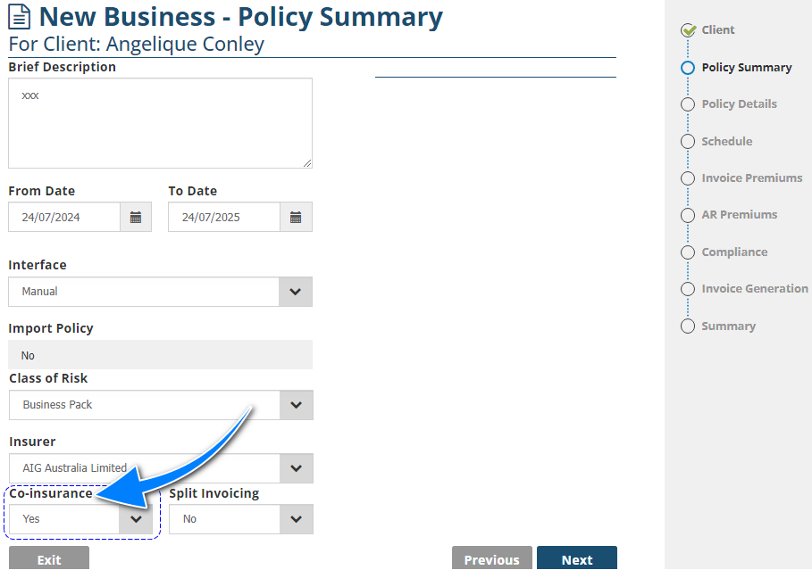Click inside the Brief Description text area
Screen dimensions: 812x570
[160, 123]
